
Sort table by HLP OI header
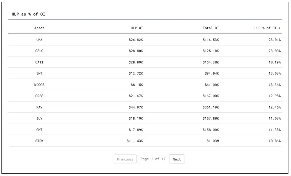coord(136,28)
